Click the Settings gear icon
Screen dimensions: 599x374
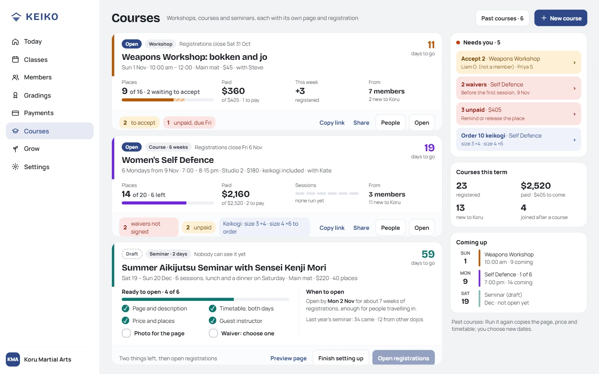(15, 167)
